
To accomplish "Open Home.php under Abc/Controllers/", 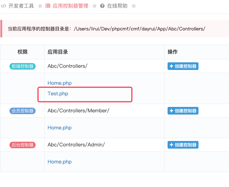I will click(60, 83).
